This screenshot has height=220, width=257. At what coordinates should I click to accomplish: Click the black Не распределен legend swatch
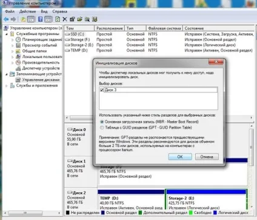pyautogui.click(x=68, y=213)
